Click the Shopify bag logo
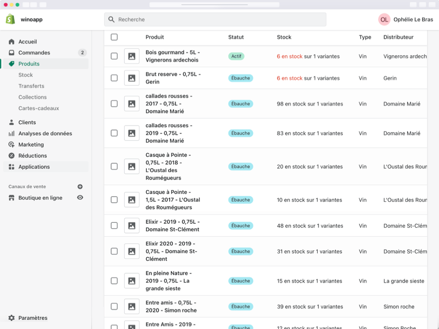439x329 pixels. [x=11, y=19]
